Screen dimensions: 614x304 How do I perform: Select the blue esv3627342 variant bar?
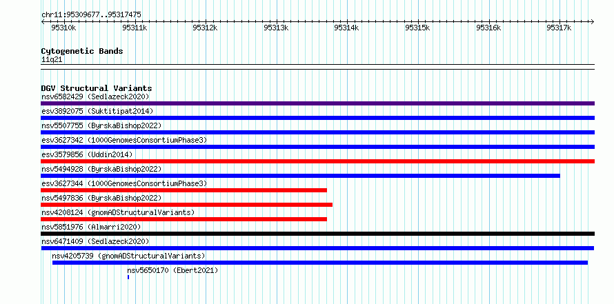coord(317,147)
